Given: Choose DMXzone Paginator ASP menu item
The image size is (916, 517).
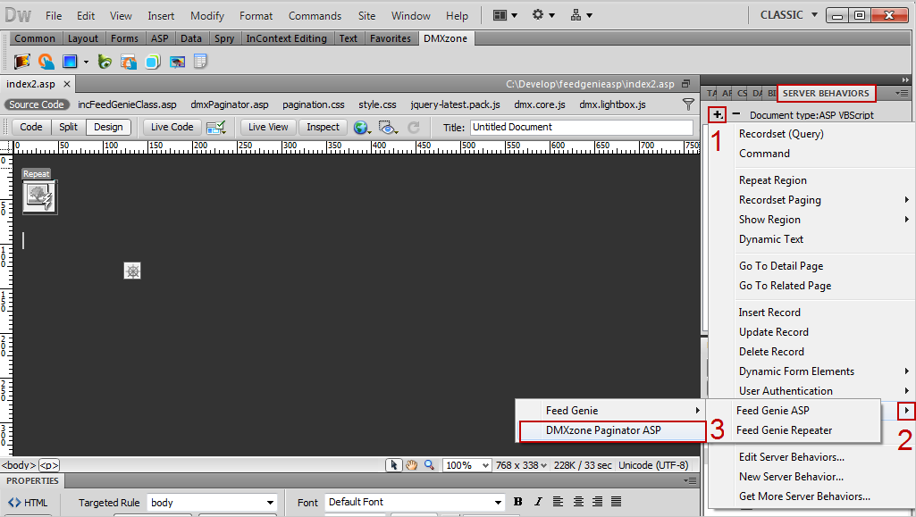Looking at the screenshot, I should (612, 430).
